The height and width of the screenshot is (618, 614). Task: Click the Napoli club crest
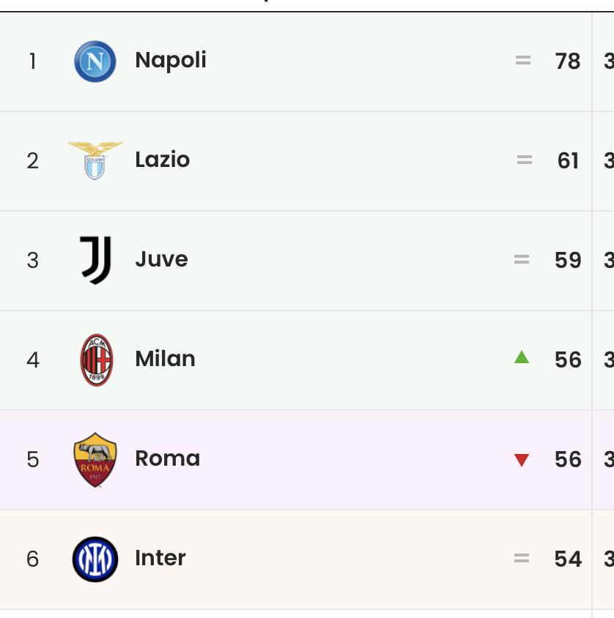click(95, 62)
